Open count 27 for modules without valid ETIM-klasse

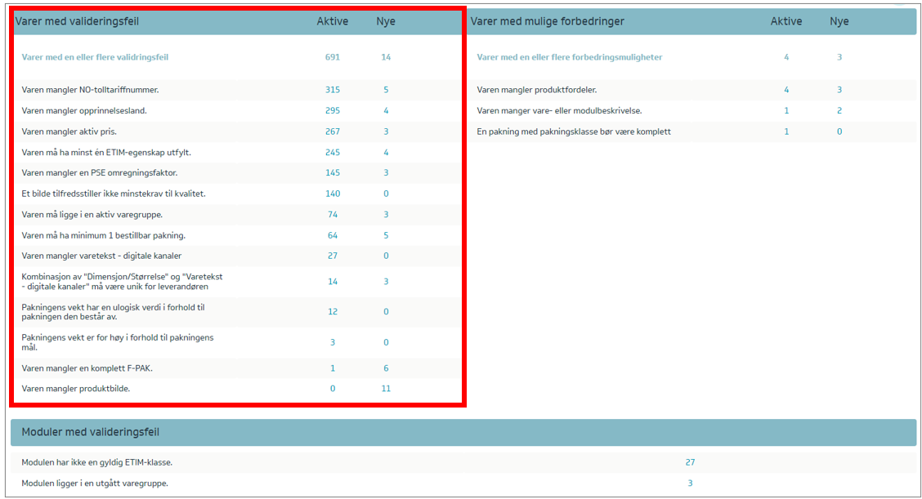pos(690,462)
